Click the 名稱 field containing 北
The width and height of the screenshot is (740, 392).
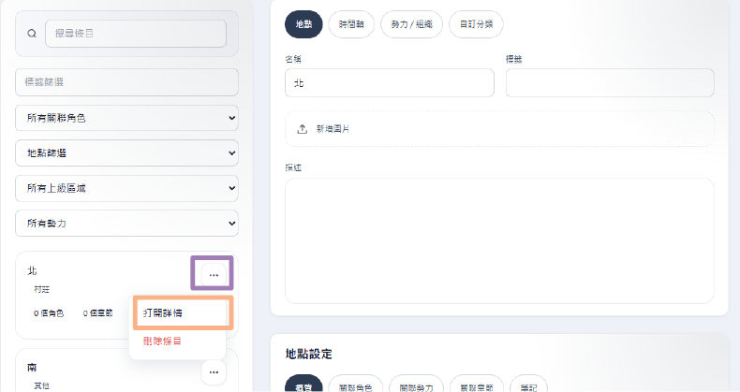[390, 83]
